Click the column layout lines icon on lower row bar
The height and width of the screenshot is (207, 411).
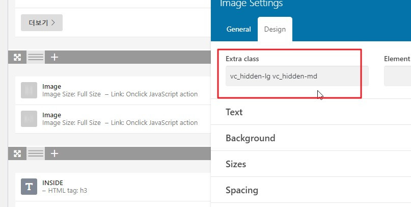tap(36, 153)
